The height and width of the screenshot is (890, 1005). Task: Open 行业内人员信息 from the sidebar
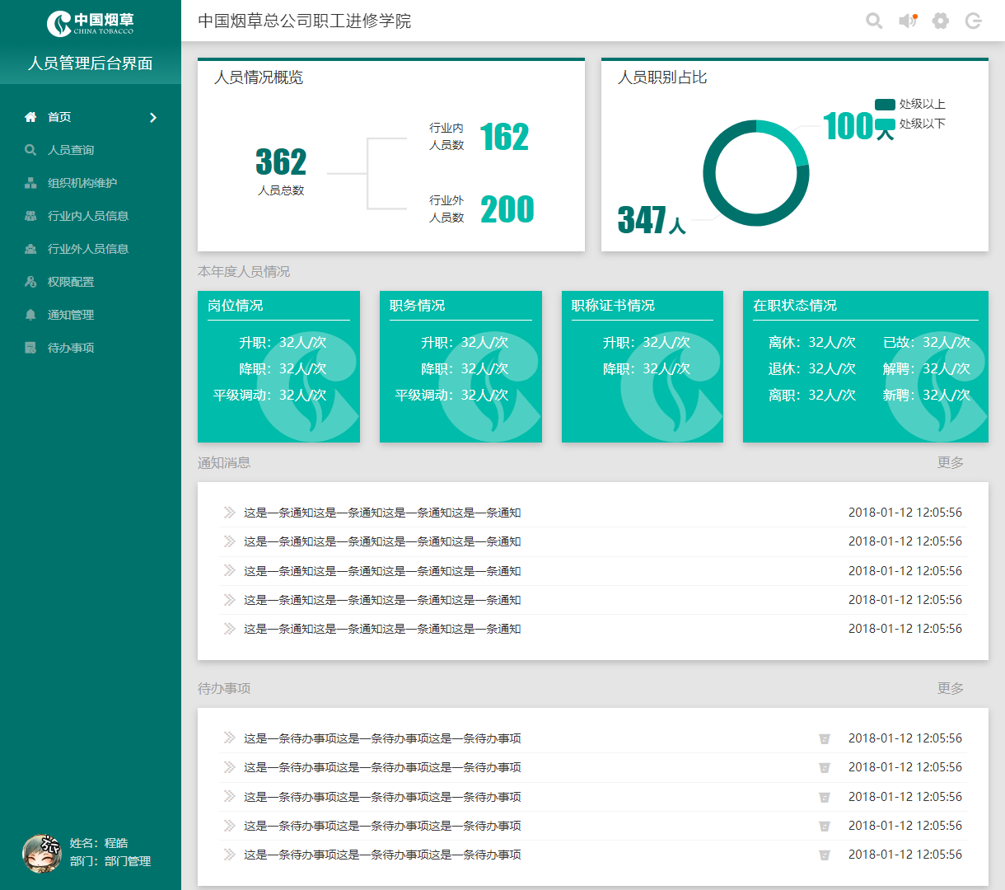click(82, 215)
